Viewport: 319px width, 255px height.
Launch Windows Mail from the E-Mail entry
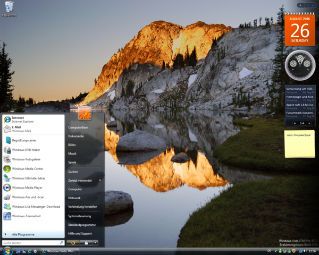pyautogui.click(x=21, y=129)
